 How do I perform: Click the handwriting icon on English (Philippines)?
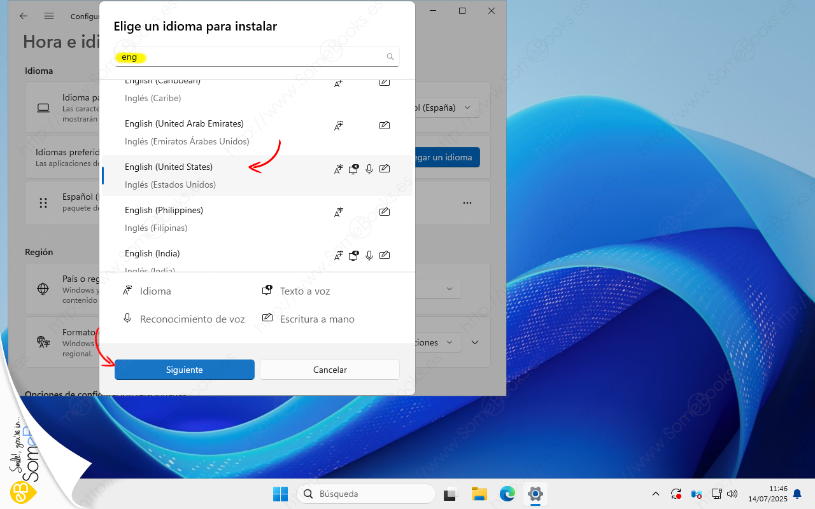click(x=385, y=212)
